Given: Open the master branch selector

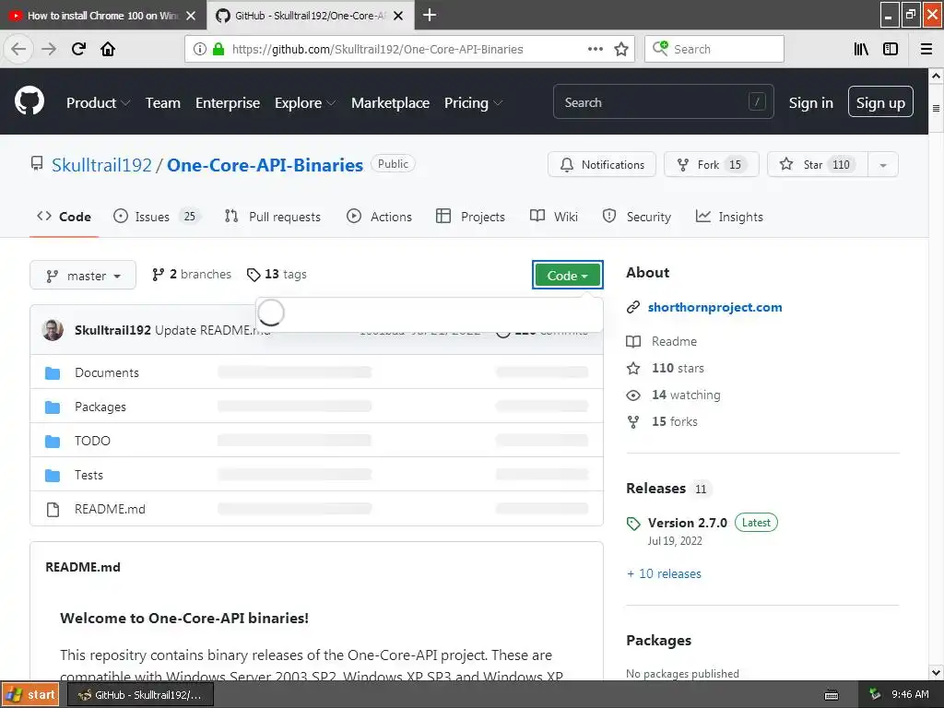Looking at the screenshot, I should point(83,276).
